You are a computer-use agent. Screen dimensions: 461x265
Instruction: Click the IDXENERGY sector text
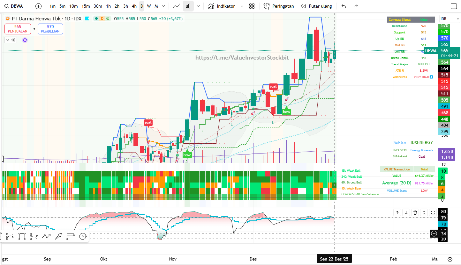pos(422,142)
